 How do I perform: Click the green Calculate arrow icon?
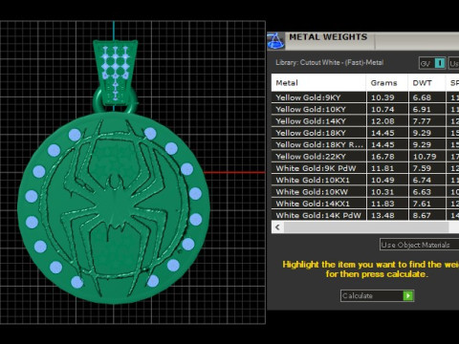tap(408, 296)
